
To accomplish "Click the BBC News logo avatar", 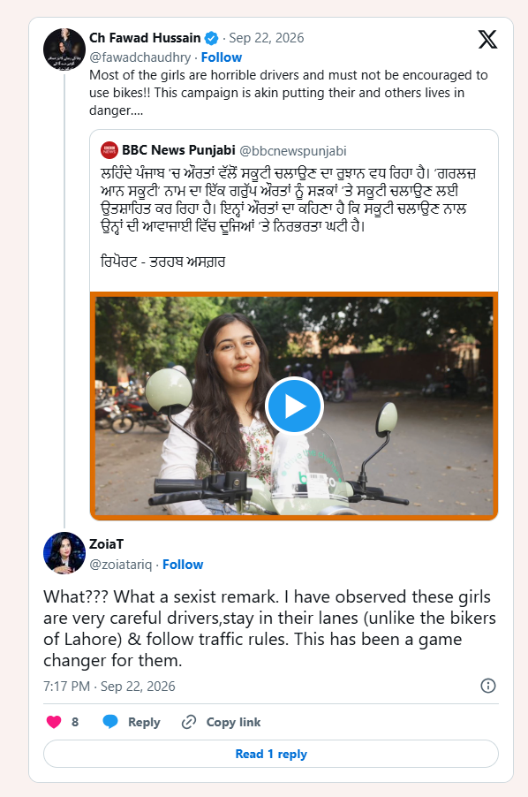I will coord(109,150).
